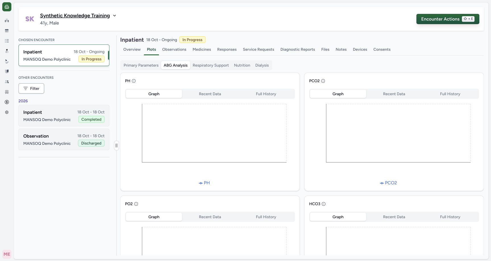The width and height of the screenshot is (491, 261).
Task: Click the info icon next to PO2
Action: click(x=136, y=204)
